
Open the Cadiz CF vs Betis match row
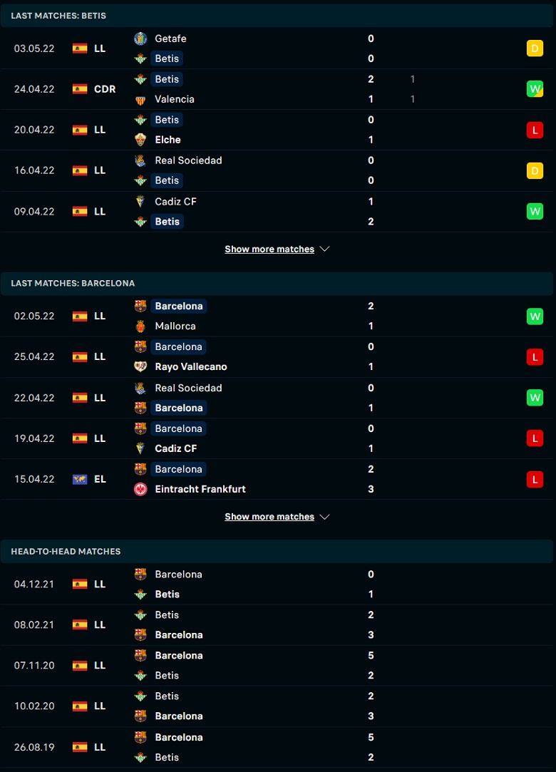pyautogui.click(x=278, y=212)
